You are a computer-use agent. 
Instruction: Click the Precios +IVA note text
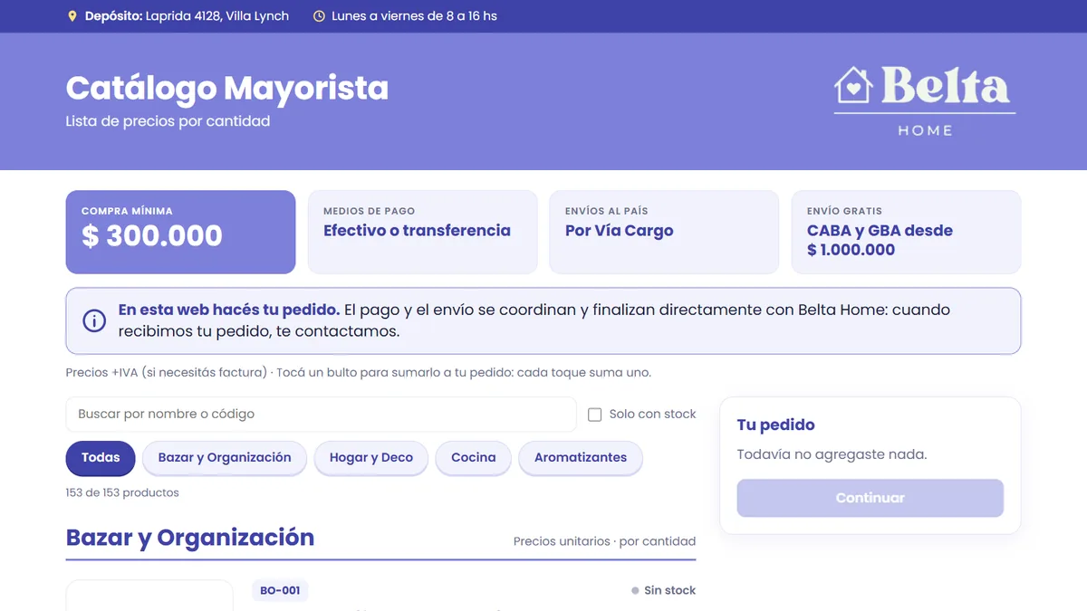tap(358, 373)
